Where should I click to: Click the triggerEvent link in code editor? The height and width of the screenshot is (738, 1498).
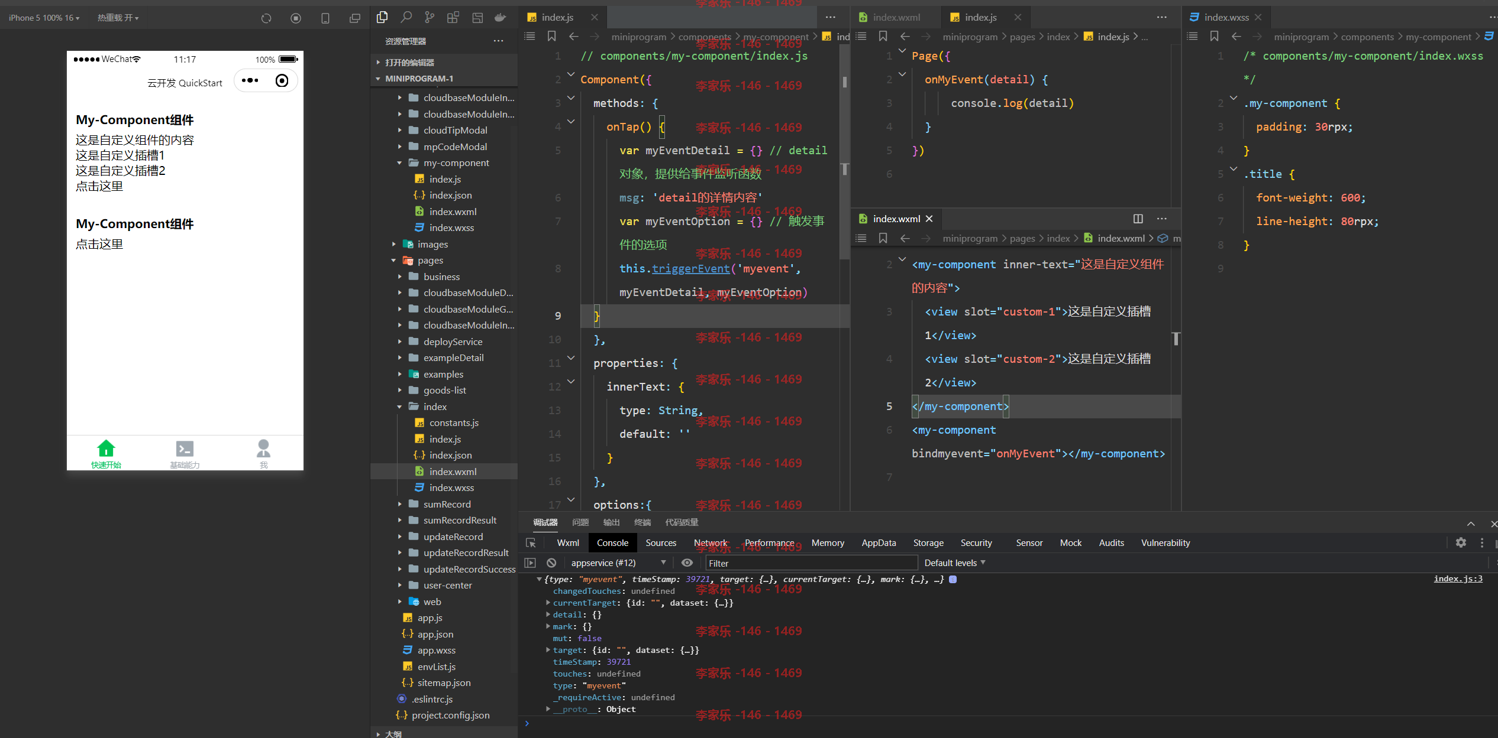point(690,269)
